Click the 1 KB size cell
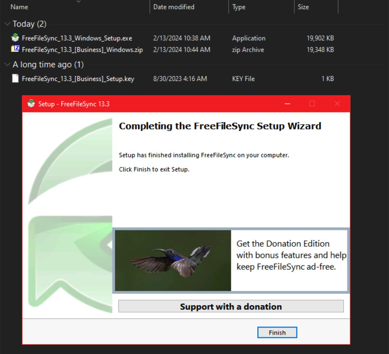 [x=328, y=79]
